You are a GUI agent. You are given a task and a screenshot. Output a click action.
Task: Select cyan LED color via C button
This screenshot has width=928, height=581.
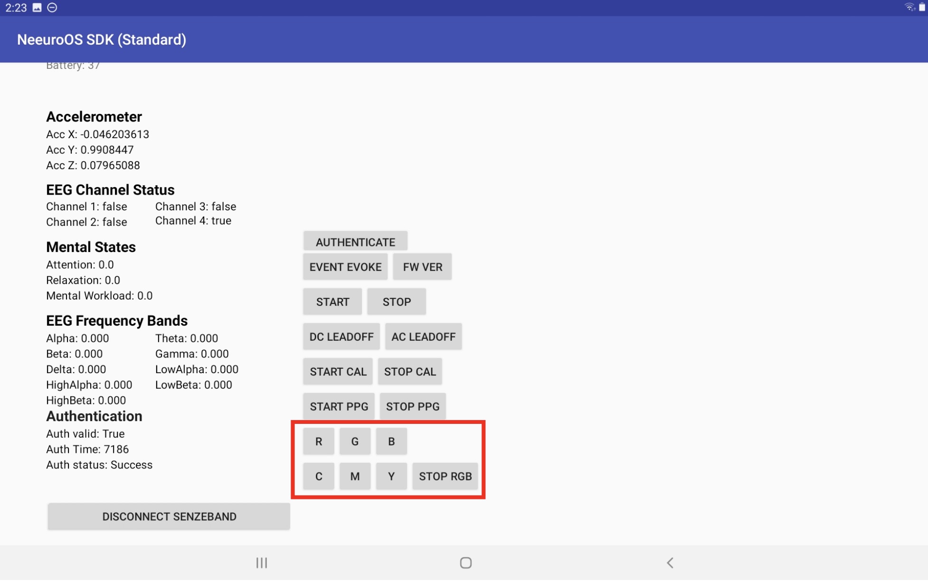(318, 476)
